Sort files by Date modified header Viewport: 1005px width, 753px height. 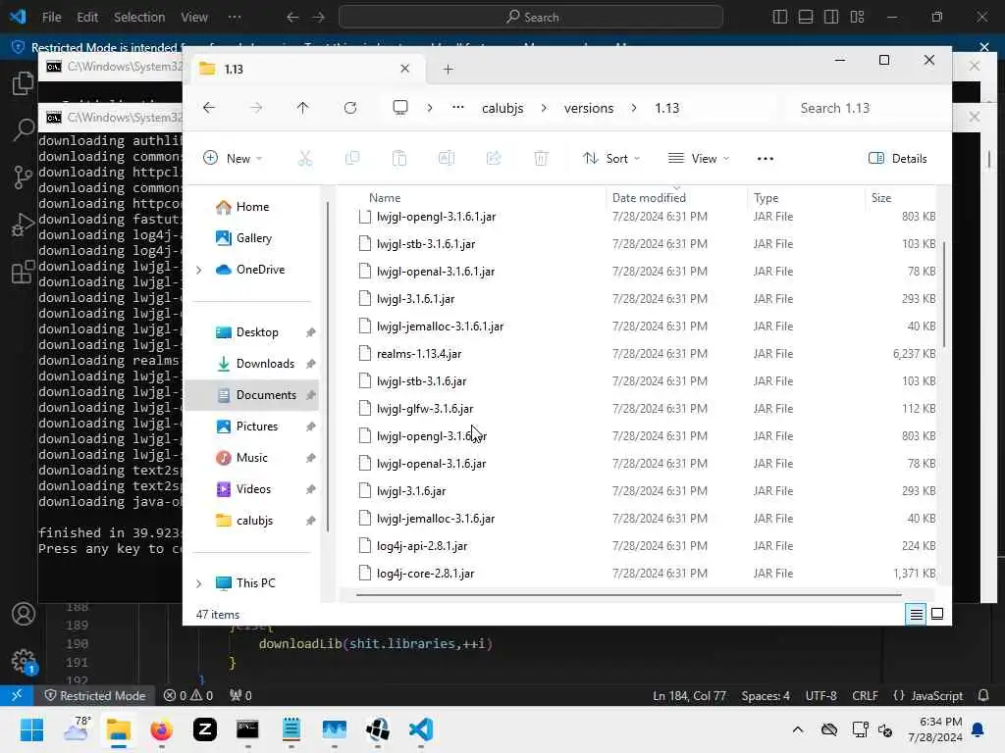pos(649,198)
